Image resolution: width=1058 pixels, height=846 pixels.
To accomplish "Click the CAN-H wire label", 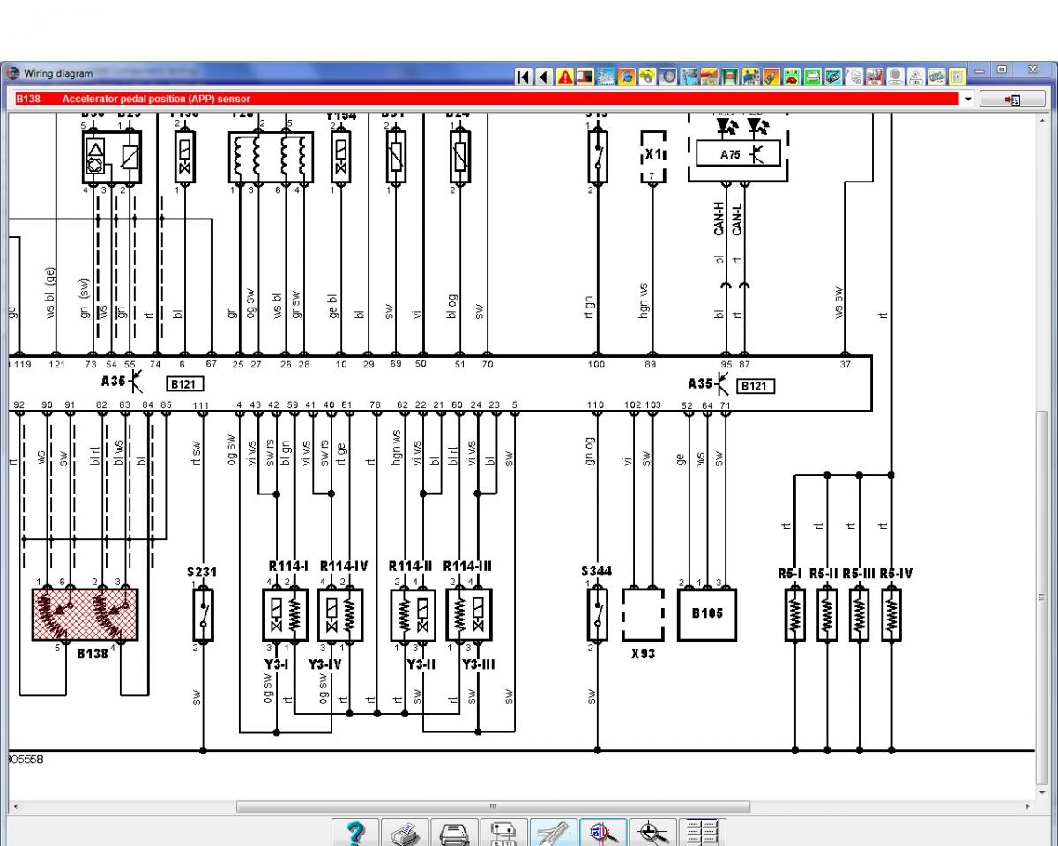I will tap(719, 219).
